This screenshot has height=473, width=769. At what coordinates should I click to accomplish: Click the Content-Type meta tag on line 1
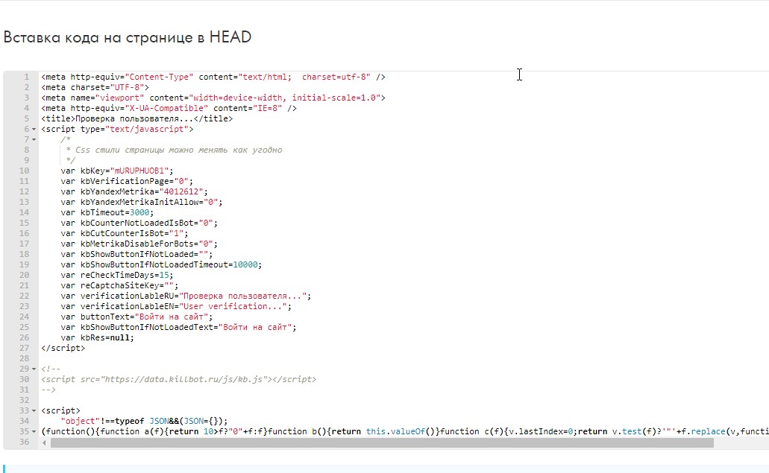(x=213, y=77)
